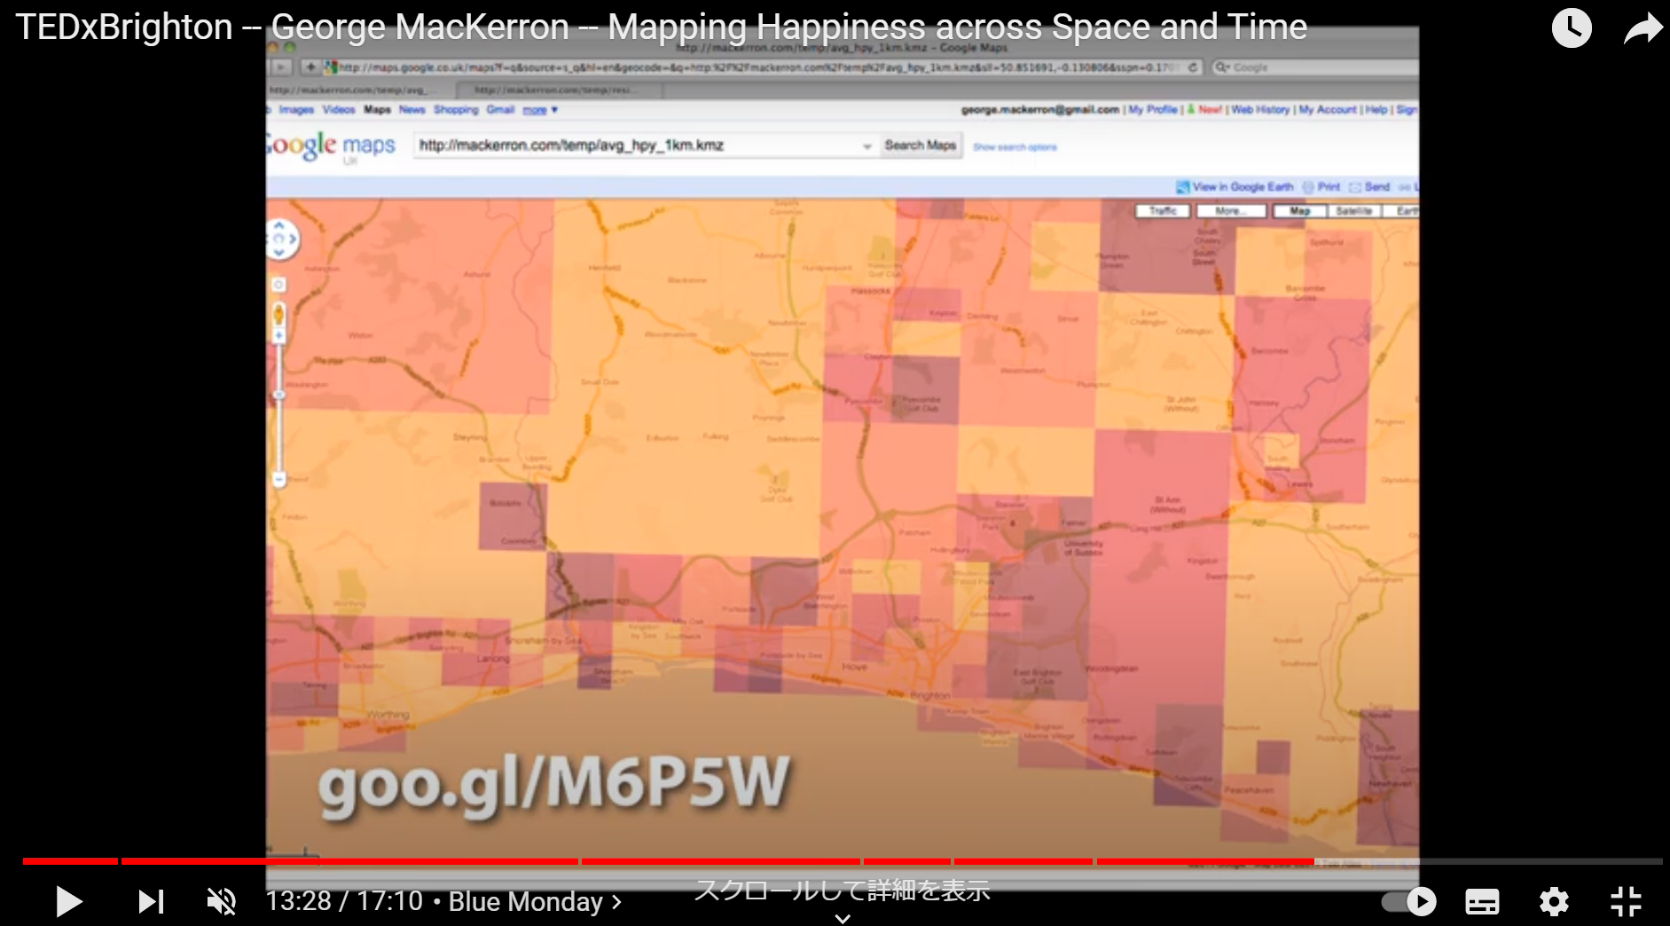Open the player settings gear
1670x926 pixels.
pyautogui.click(x=1554, y=901)
